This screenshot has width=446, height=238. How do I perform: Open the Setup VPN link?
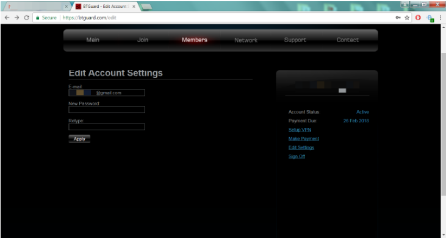pyautogui.click(x=300, y=130)
